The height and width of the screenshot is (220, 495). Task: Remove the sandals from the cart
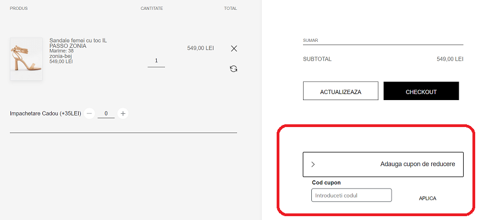(x=234, y=48)
